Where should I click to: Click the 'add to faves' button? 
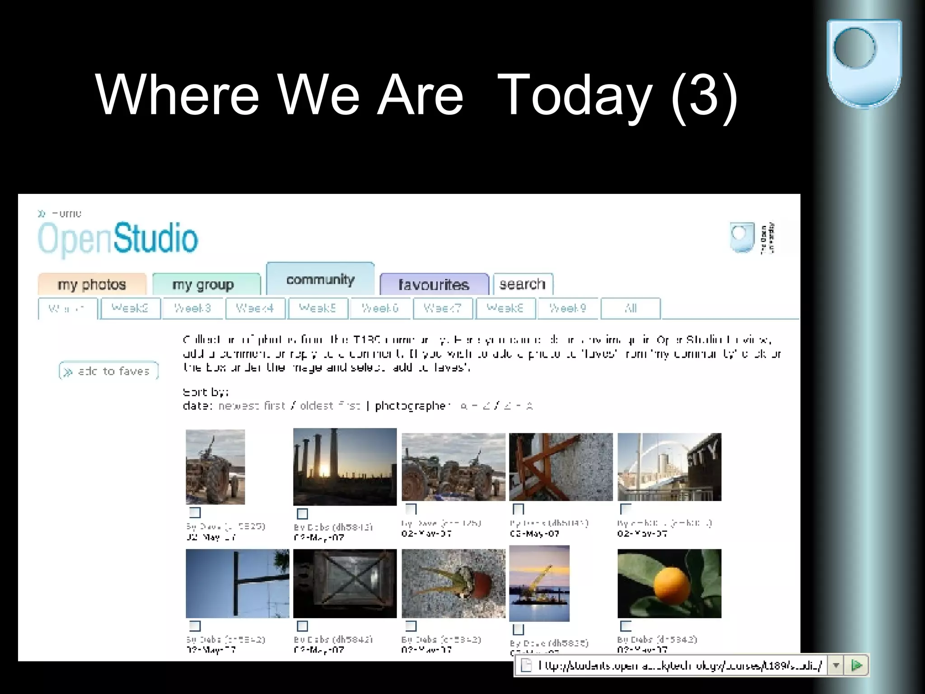(108, 371)
